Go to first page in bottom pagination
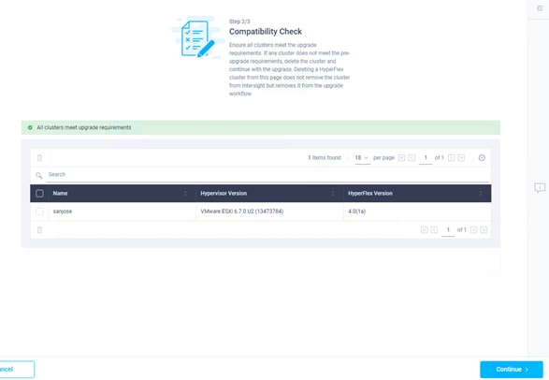The width and height of the screenshot is (549, 380). 424,229
